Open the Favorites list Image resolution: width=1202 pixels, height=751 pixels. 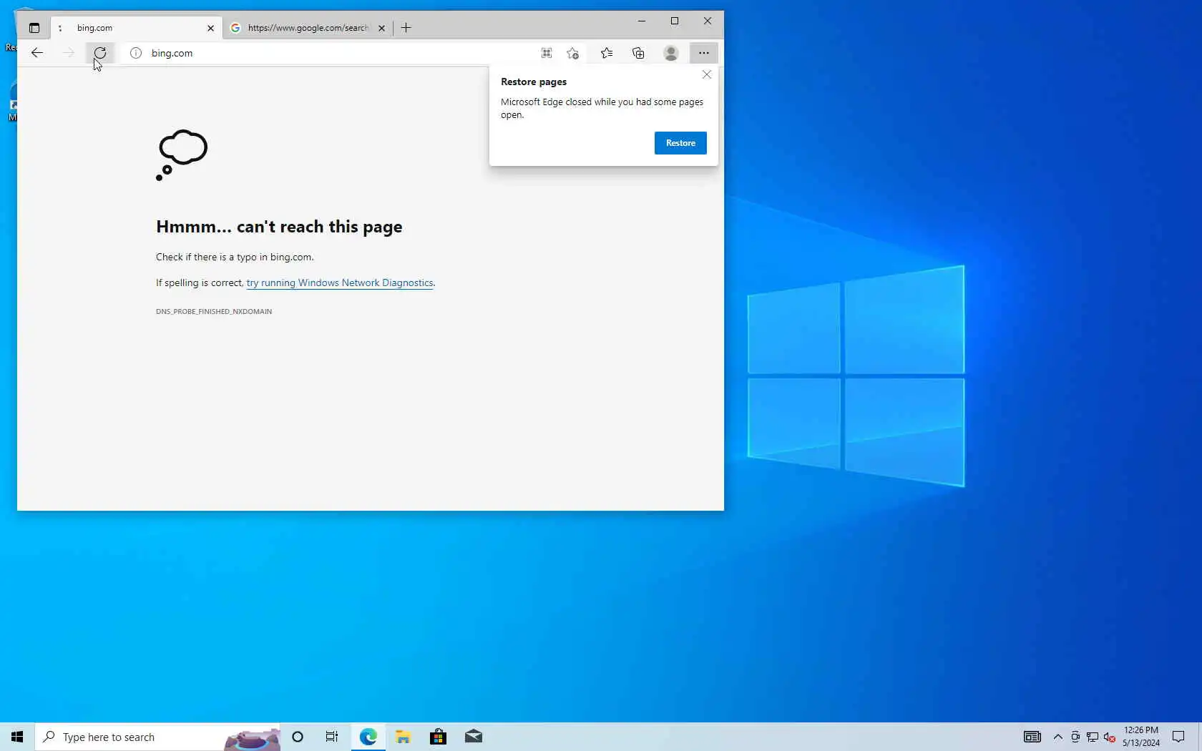(607, 53)
